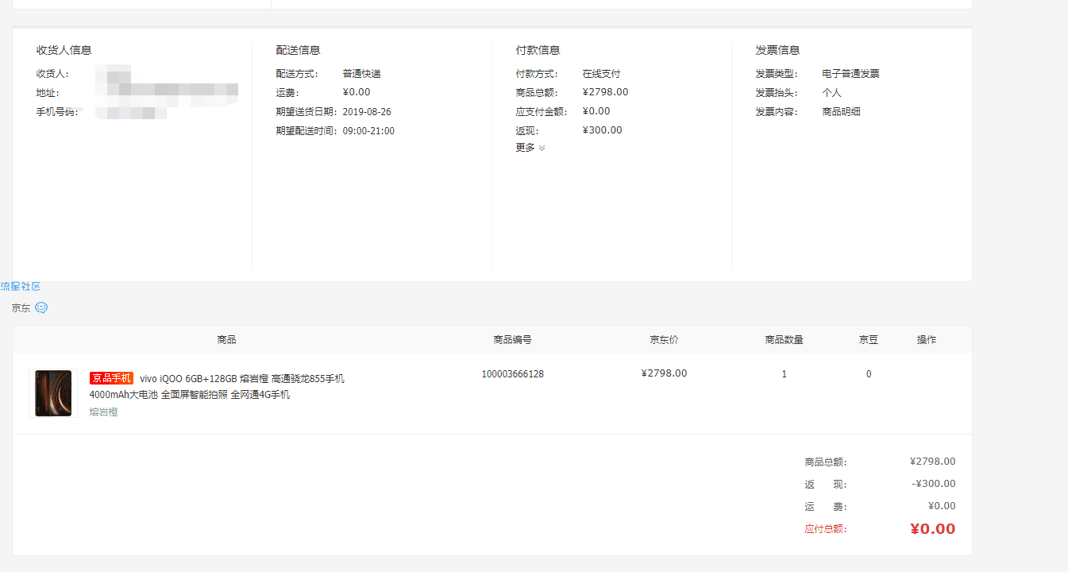Select product number 100003666128
1068x572 pixels.
coord(513,374)
